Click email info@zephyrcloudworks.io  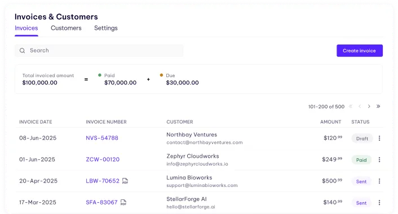coord(197,164)
